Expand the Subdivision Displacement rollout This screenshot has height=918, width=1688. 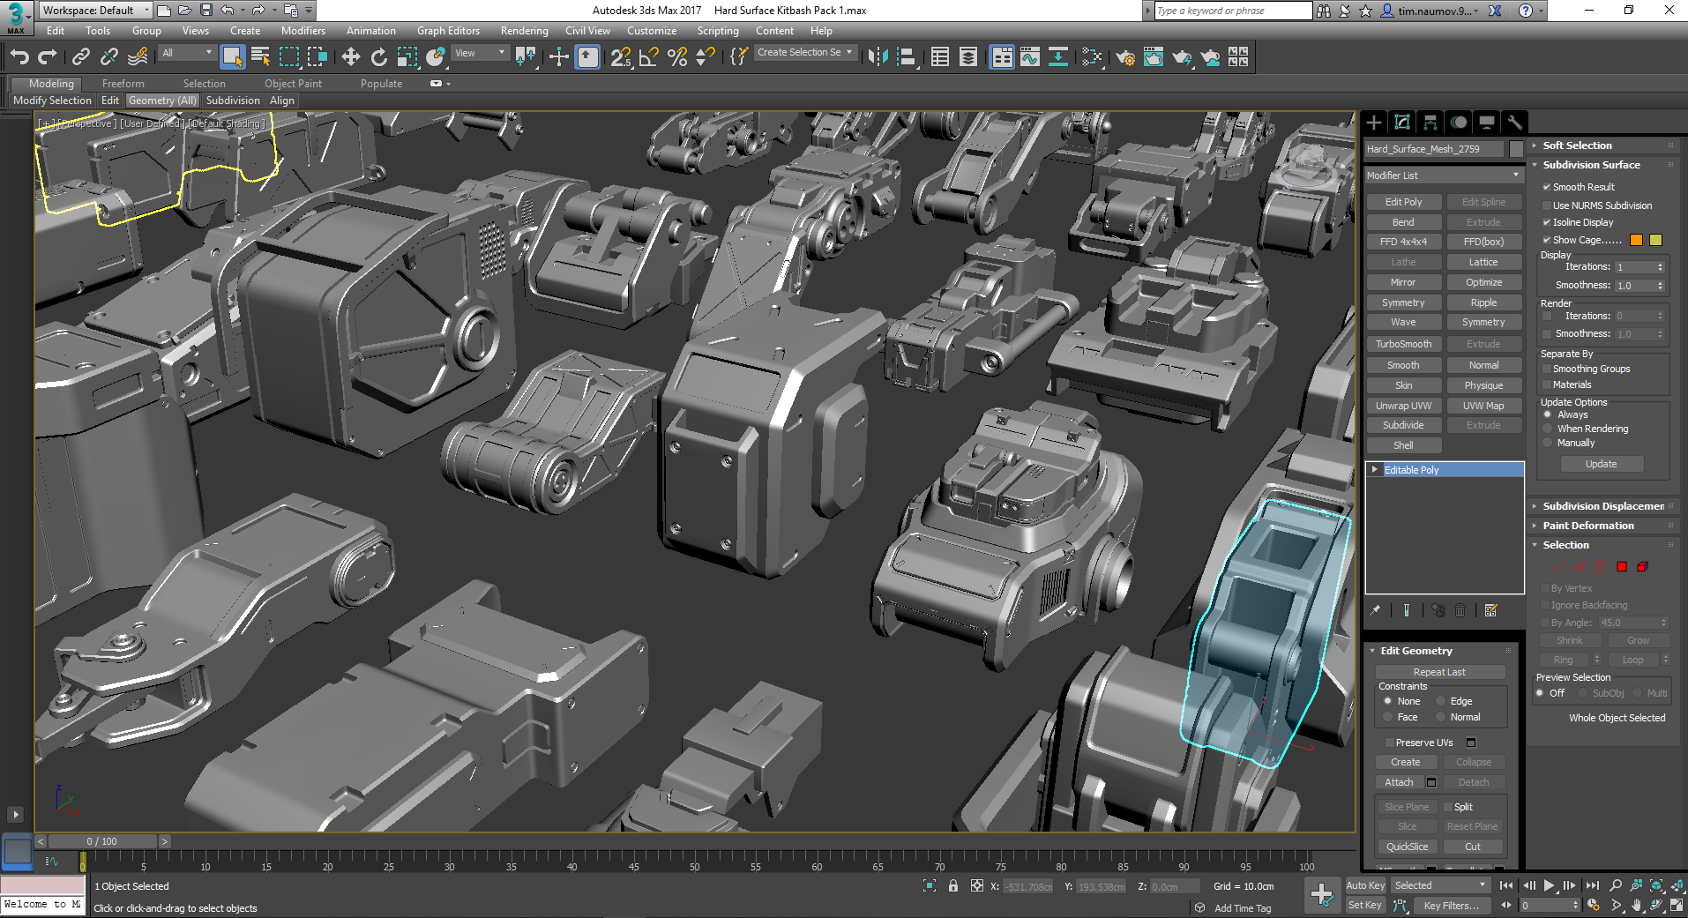pos(1602,506)
